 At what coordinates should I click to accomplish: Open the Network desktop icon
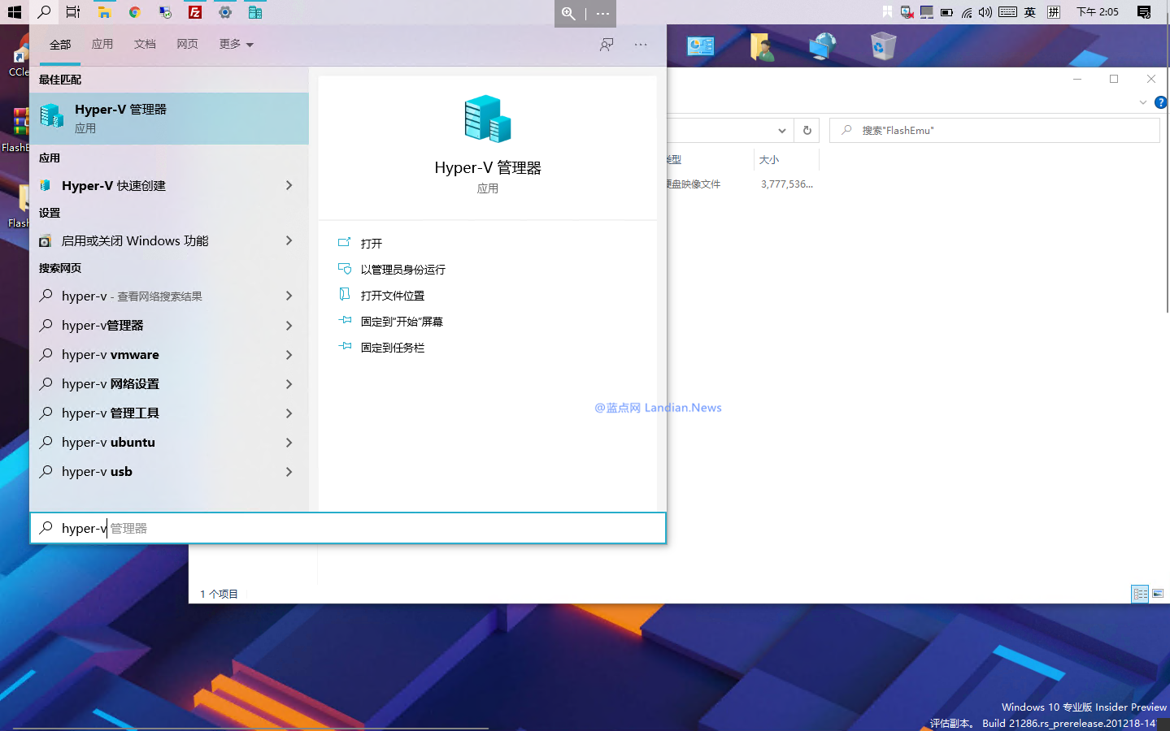(x=823, y=46)
